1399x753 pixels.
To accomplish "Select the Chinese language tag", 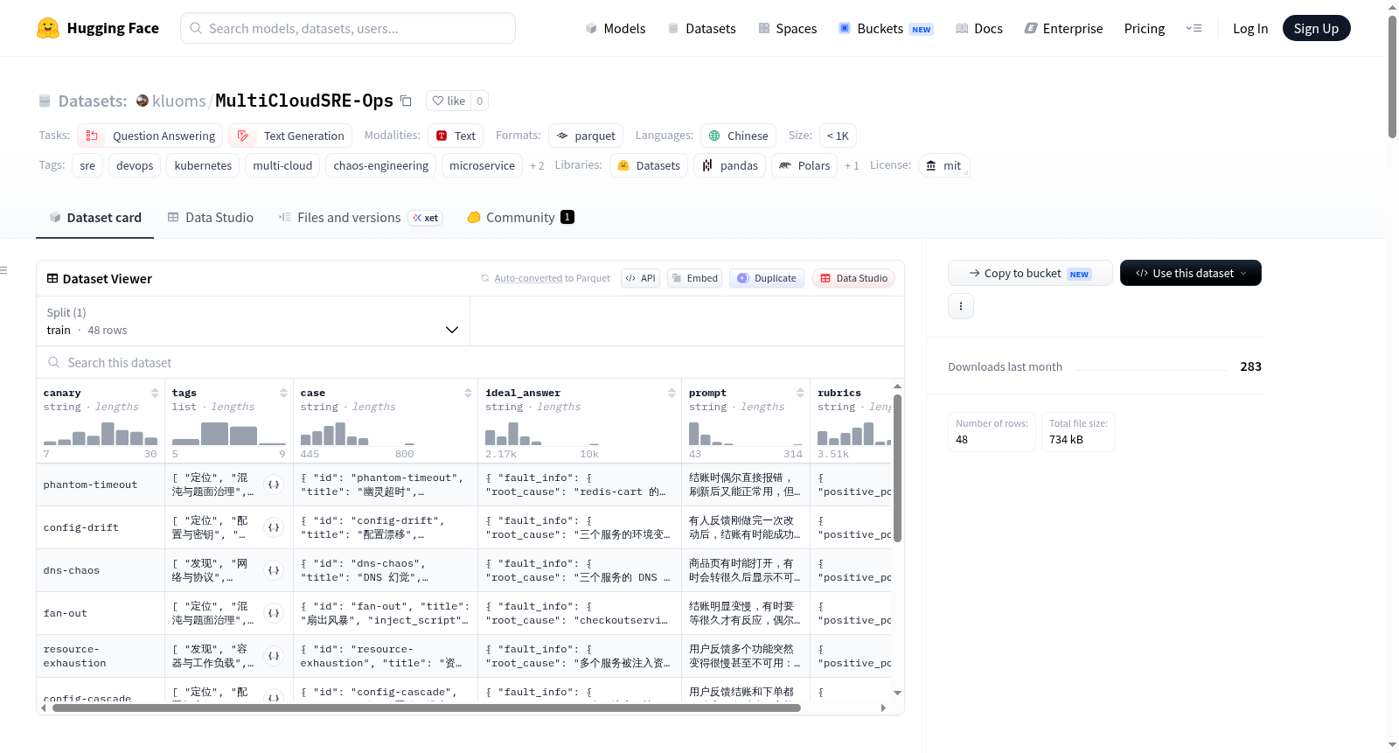I will (x=738, y=136).
